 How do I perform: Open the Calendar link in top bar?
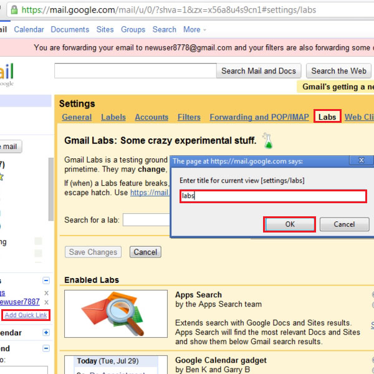click(29, 29)
